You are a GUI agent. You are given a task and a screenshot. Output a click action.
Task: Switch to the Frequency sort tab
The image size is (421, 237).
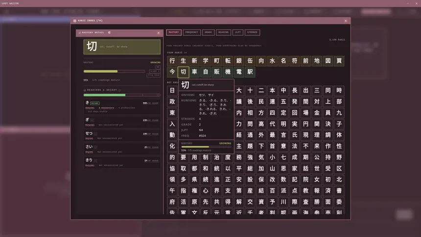tap(192, 32)
